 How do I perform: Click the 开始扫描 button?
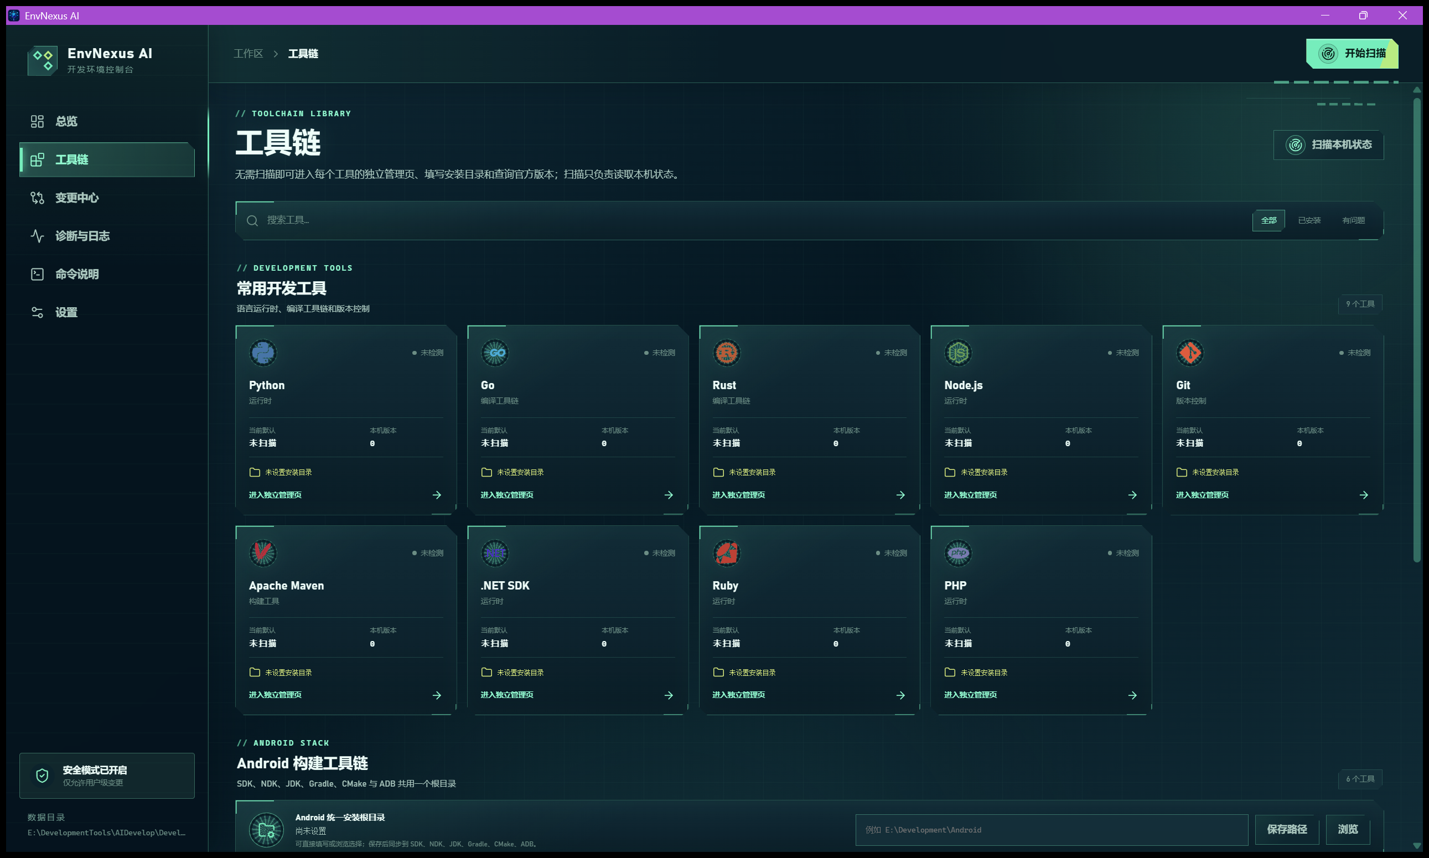click(x=1352, y=54)
